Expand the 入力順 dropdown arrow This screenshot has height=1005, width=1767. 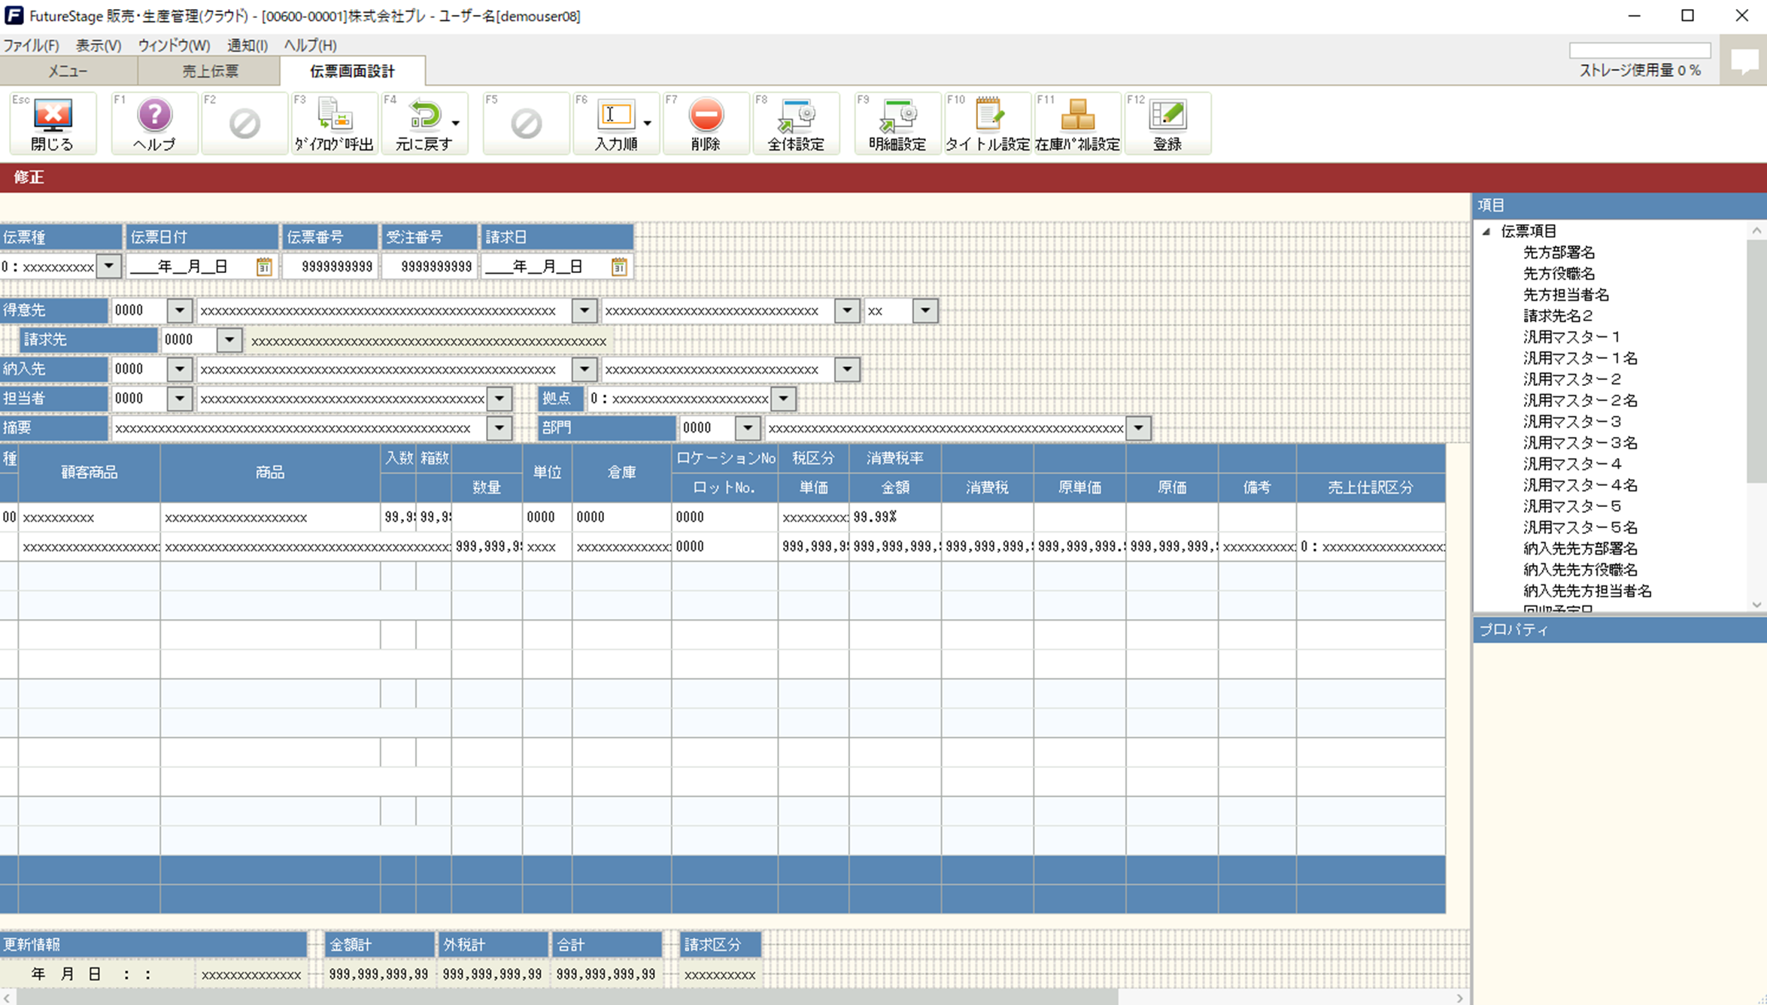tap(647, 123)
